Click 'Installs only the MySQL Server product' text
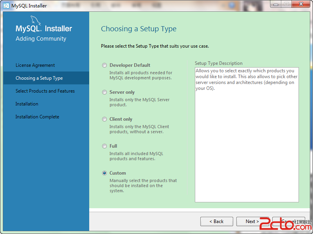The height and width of the screenshot is (234, 313). (139, 102)
